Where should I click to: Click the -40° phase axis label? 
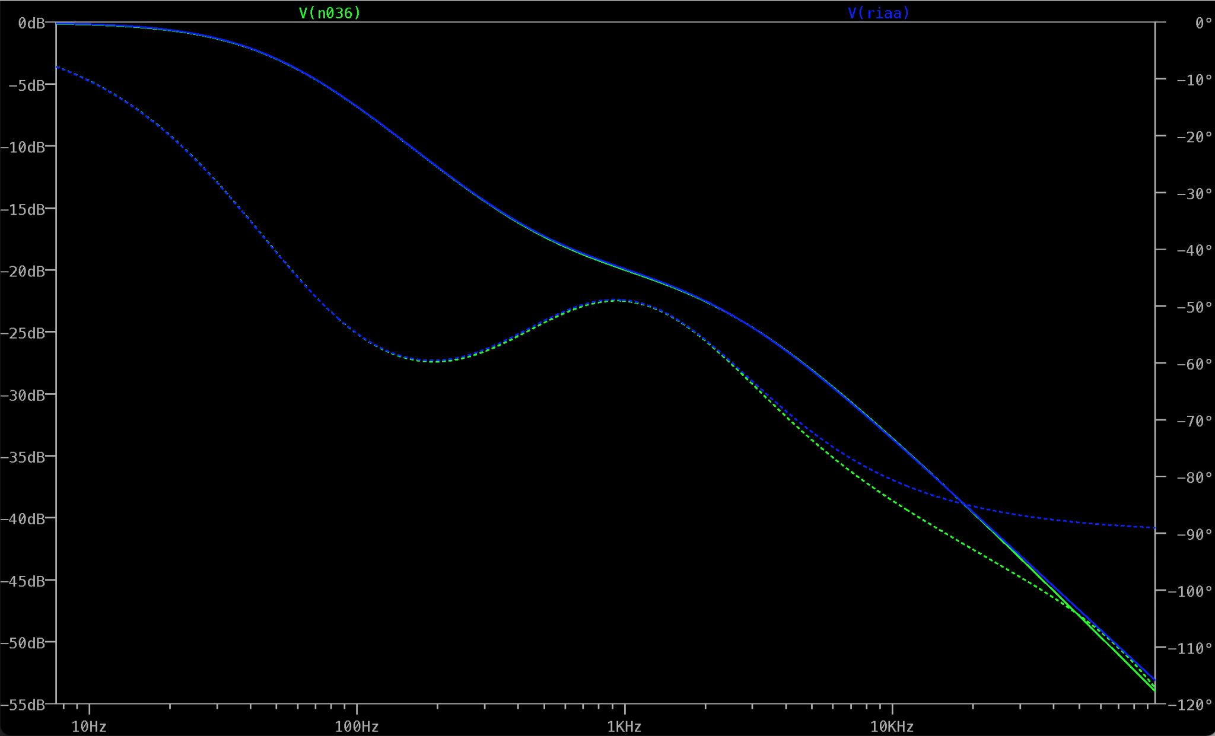pos(1194,250)
